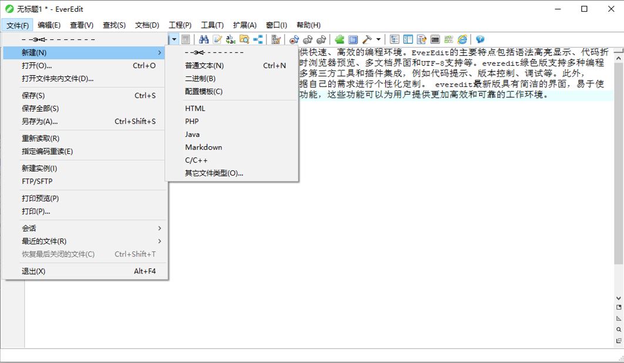624x363 pixels.
Task: Click the hammer tools icon
Action: pos(367,39)
